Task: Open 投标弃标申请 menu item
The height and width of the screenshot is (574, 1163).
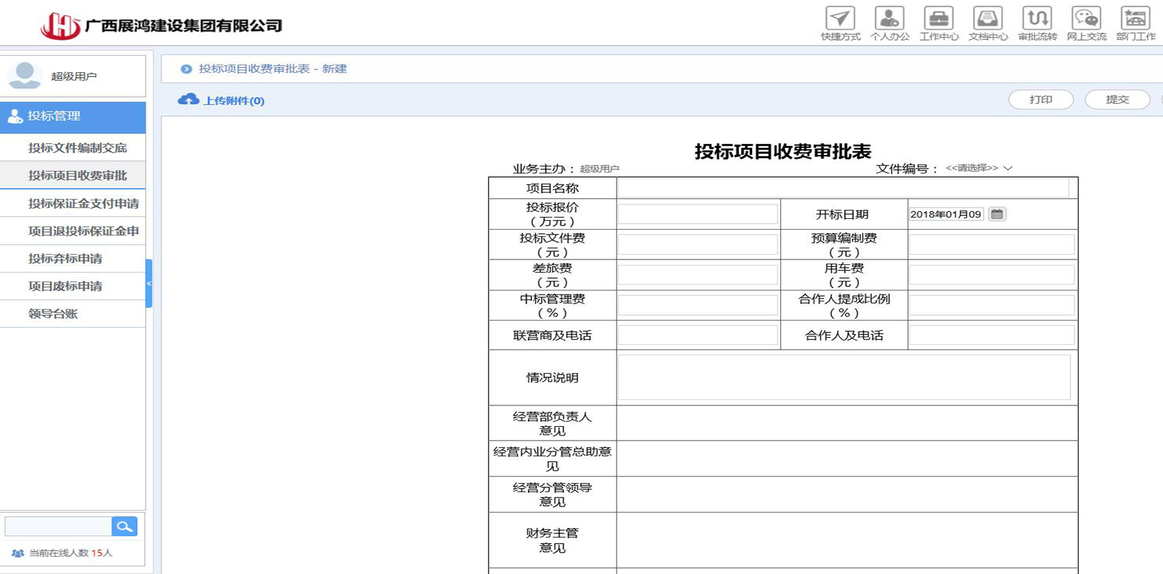Action: [x=65, y=258]
